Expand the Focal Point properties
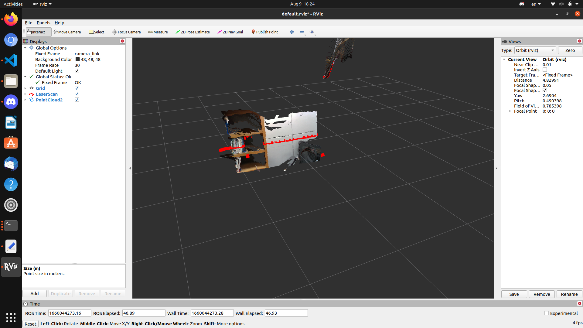The width and height of the screenshot is (583, 328). point(510,111)
